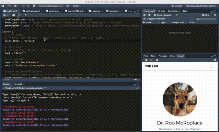Screen dimensions: 219x132
Task: Go back in source editor navigation
Action: click(4, 15)
